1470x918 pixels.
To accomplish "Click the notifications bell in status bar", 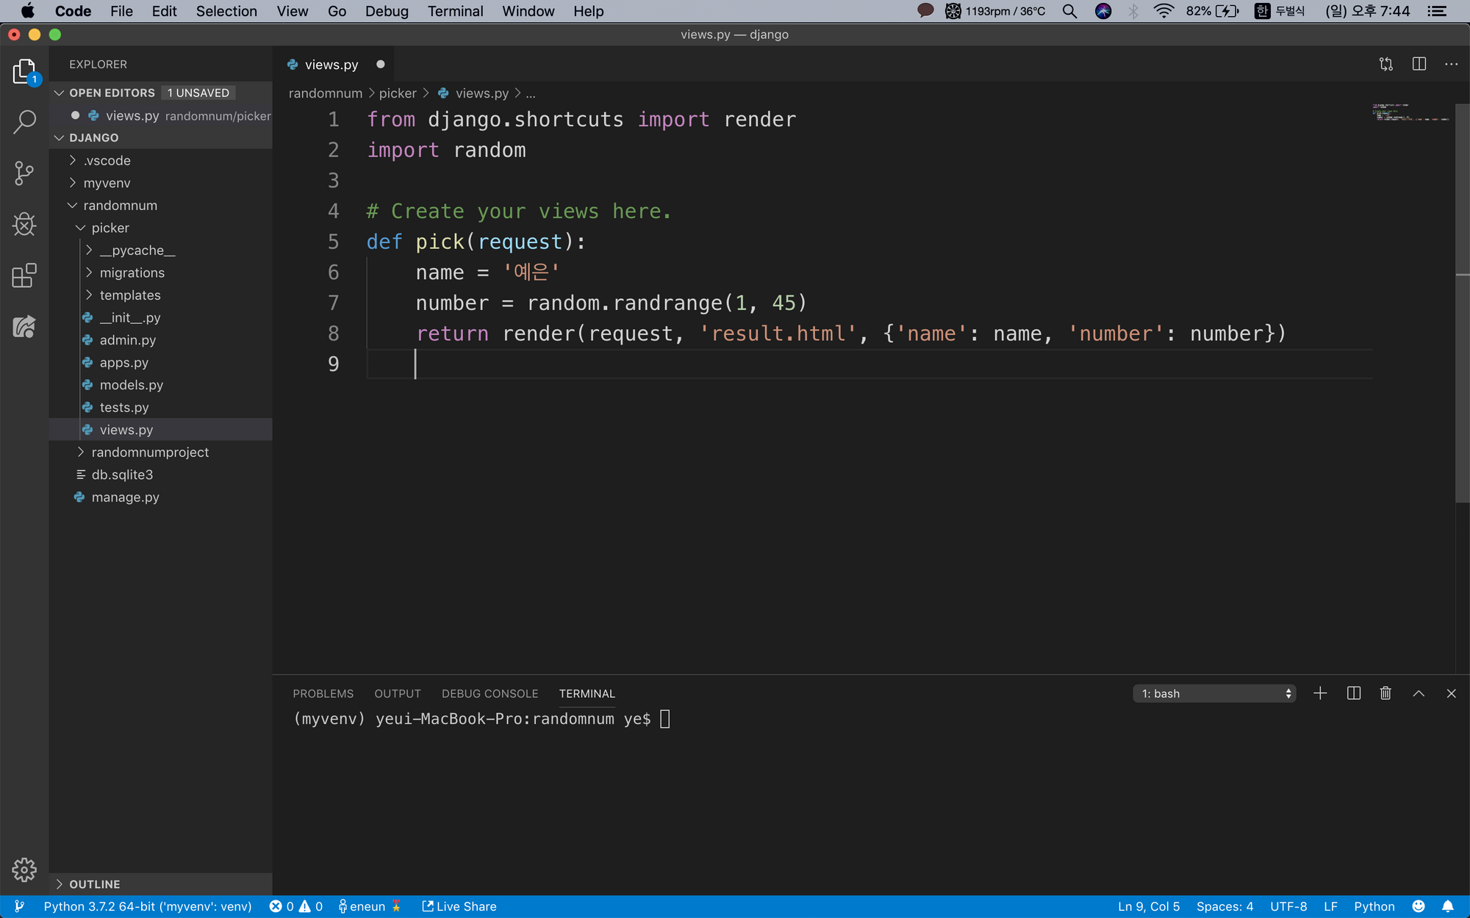I will [x=1448, y=906].
